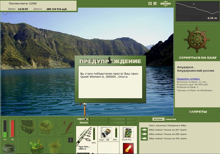Open the wooden bucket icon
Image resolution: width=220 pixels, height=154 pixels.
tap(55, 146)
